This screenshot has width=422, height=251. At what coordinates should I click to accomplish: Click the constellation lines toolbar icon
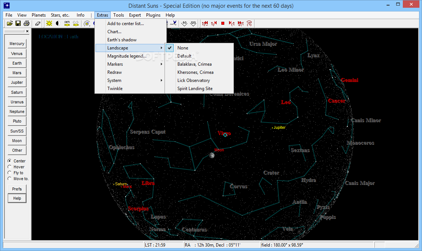(173, 23)
